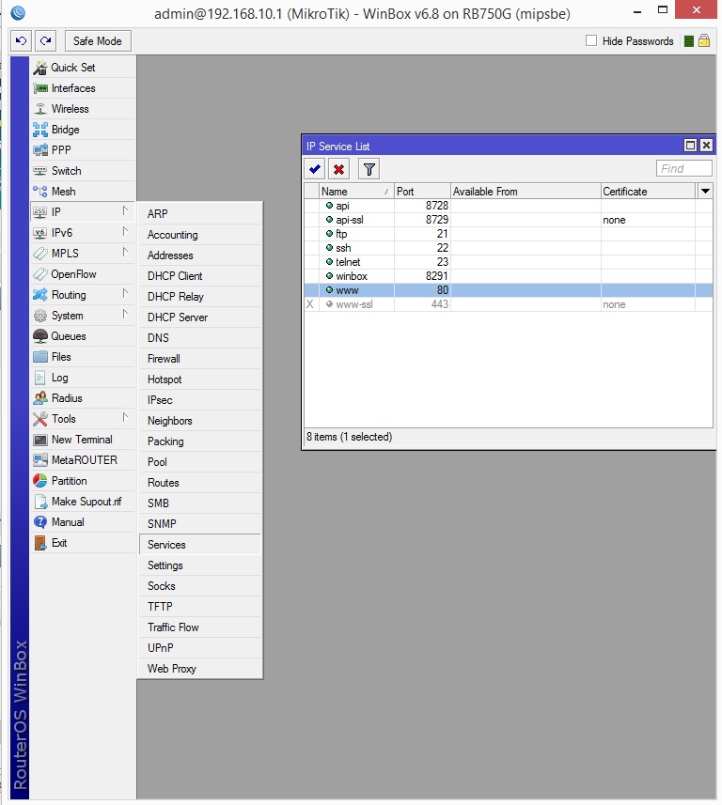This screenshot has height=805, width=722.
Task: Open the filter funnel in IP Service List
Action: tap(369, 169)
